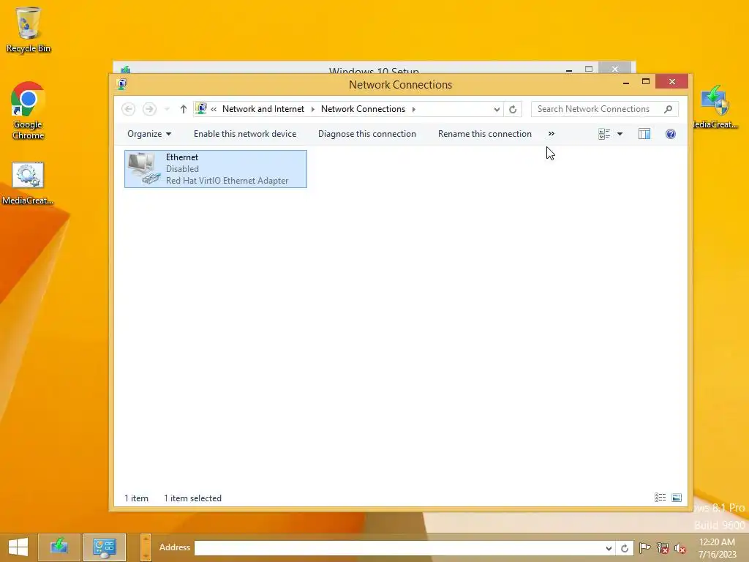Click the network status tray icon

coord(663,547)
